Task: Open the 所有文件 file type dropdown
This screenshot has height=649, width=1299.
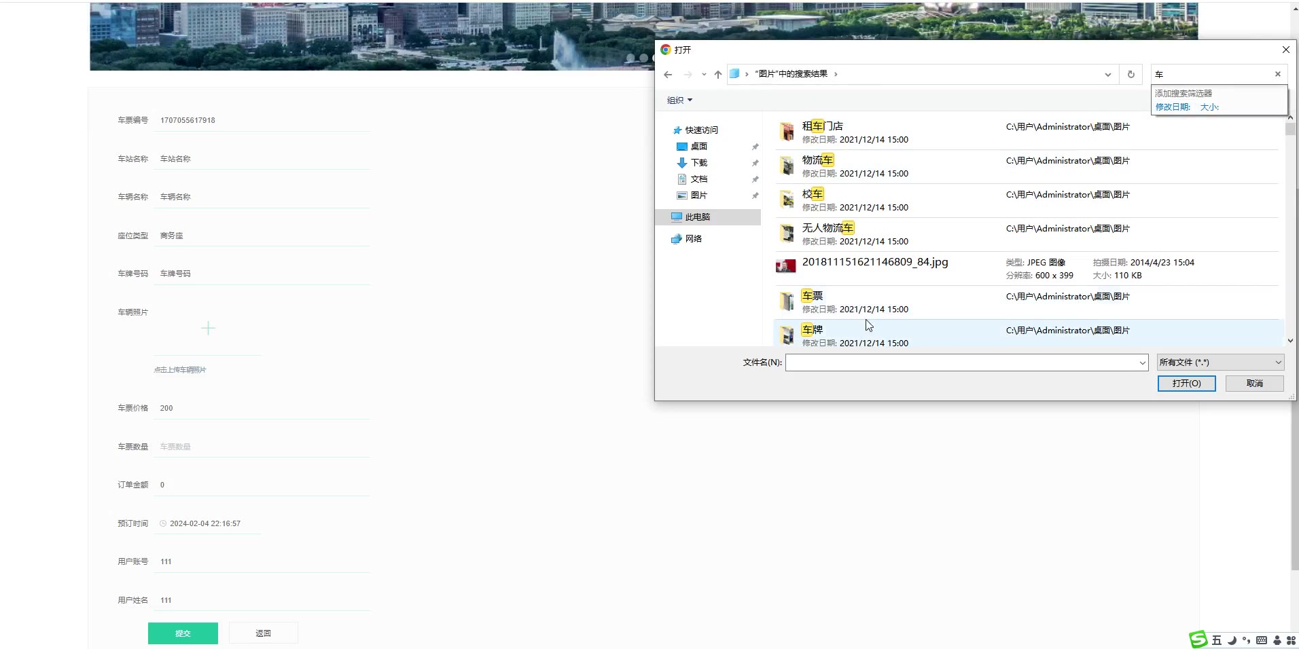Action: (x=1220, y=363)
